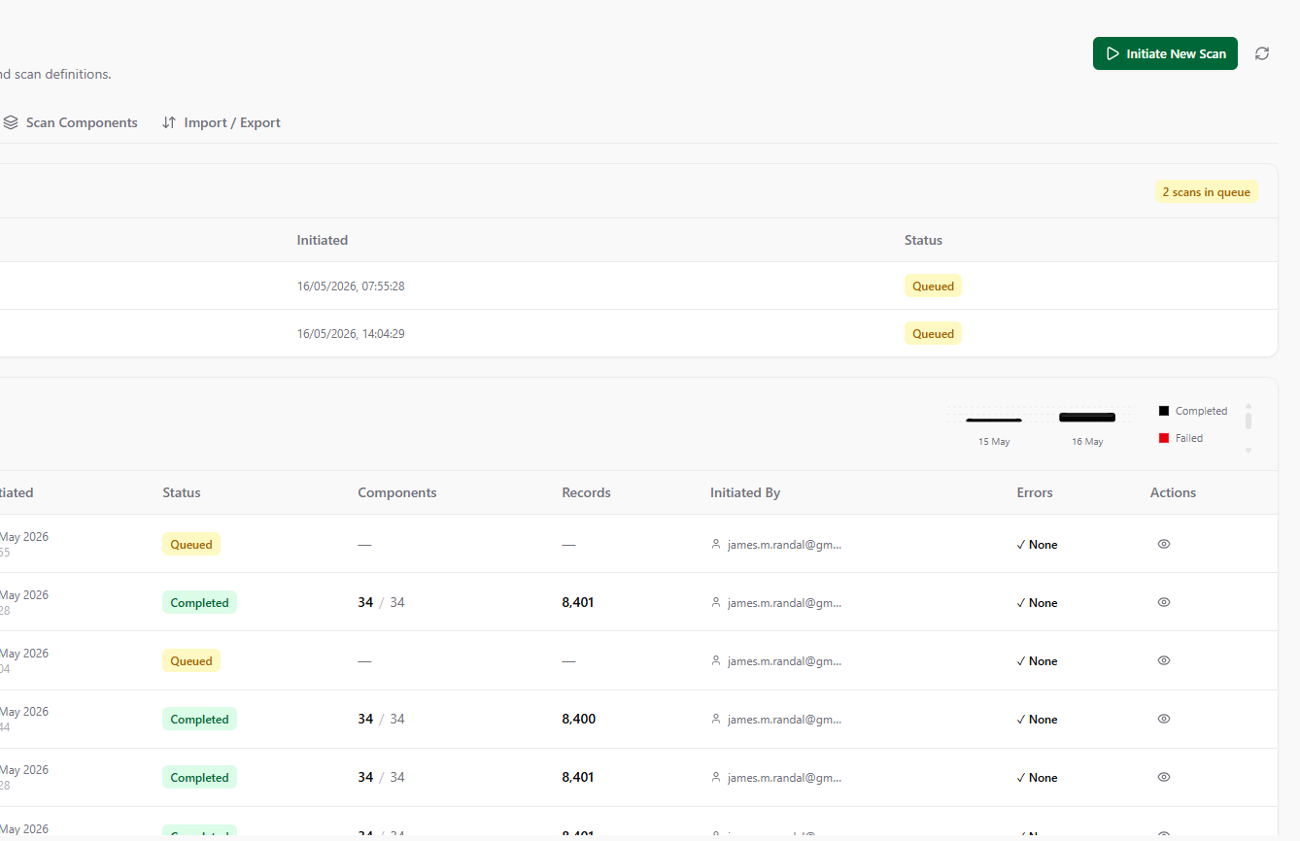Click the black Completed legend swatch

point(1164,411)
